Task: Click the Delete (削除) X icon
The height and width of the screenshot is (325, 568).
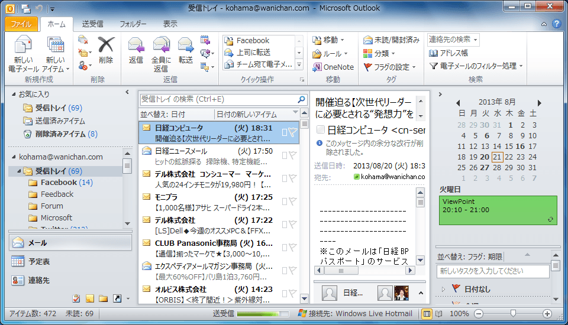Action: pyautogui.click(x=106, y=45)
